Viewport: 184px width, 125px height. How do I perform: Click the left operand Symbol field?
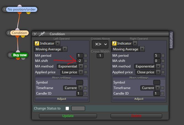click(x=80, y=82)
